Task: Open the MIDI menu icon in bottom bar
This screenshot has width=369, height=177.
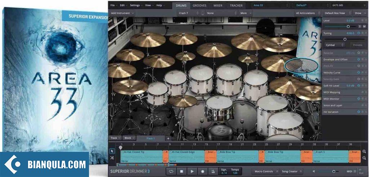Action: [355, 171]
